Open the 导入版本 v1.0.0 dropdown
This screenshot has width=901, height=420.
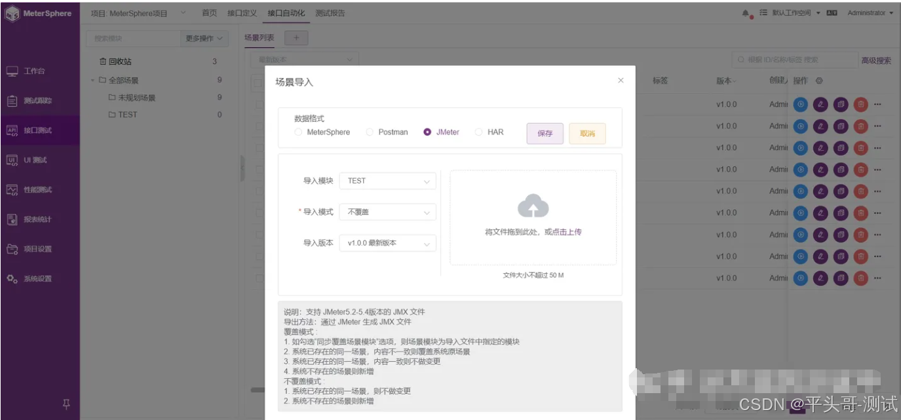(387, 243)
